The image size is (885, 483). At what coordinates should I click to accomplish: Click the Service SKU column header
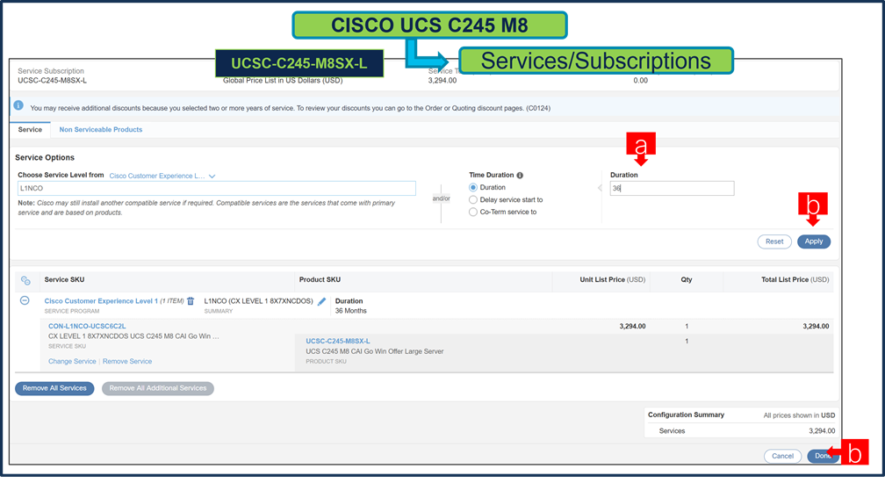click(64, 280)
